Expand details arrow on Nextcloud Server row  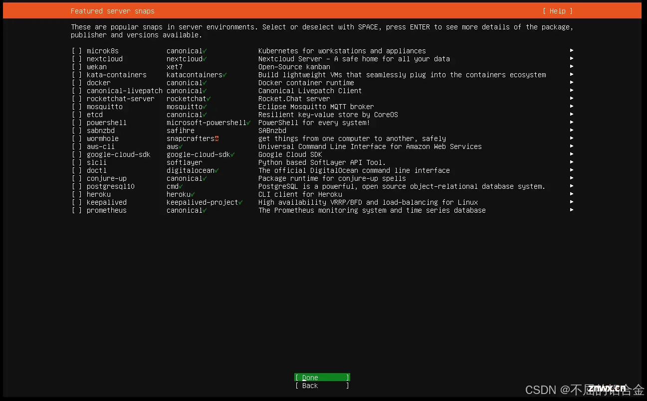coord(572,58)
